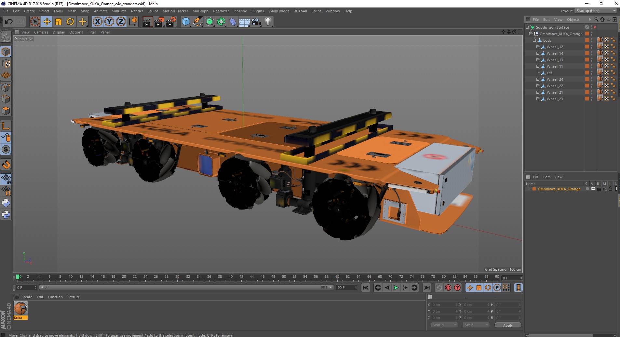This screenshot has width=620, height=337.
Task: Toggle X axis lock
Action: 97,22
